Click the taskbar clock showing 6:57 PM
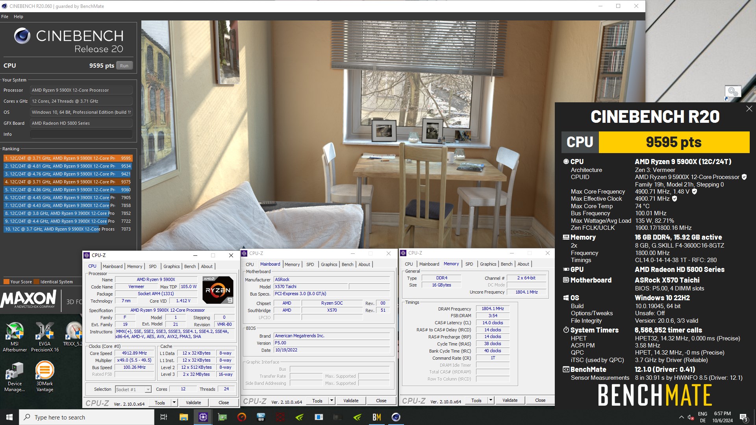Image resolution: width=756 pixels, height=425 pixels. pyautogui.click(x=723, y=417)
